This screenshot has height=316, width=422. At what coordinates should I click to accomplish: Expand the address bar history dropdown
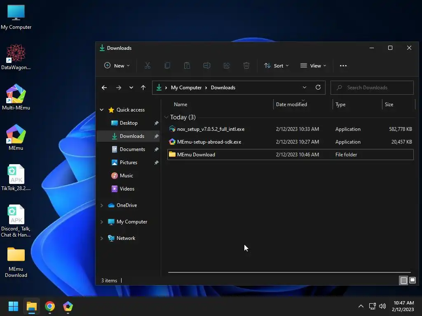click(x=305, y=87)
